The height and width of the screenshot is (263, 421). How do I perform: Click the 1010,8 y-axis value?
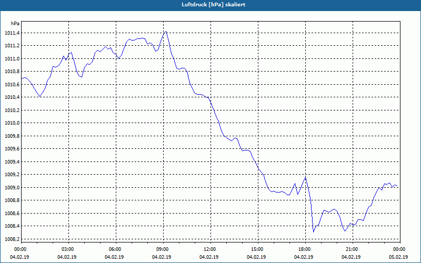12,72
